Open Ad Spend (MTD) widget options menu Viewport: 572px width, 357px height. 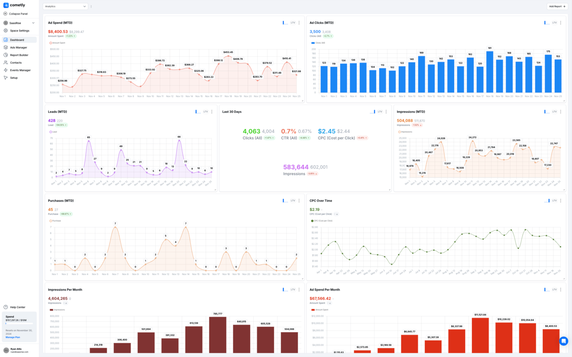(x=299, y=23)
